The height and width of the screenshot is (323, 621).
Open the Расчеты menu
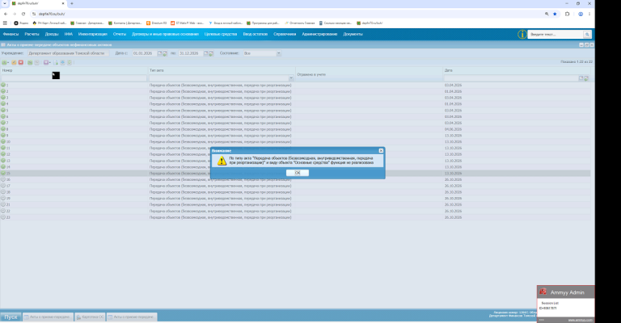coord(32,35)
